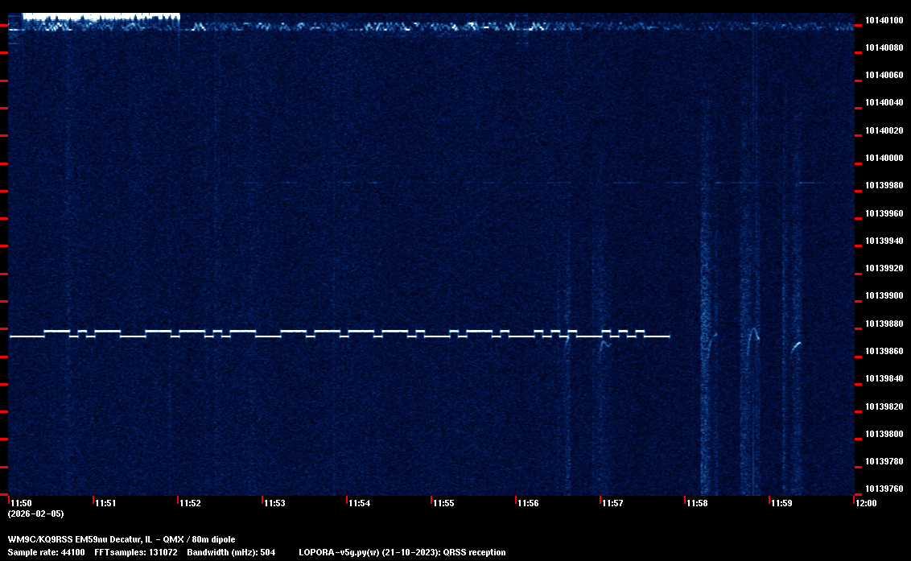Click the 11:58 time axis label
Viewport: 911px width, 561px height.
[697, 503]
